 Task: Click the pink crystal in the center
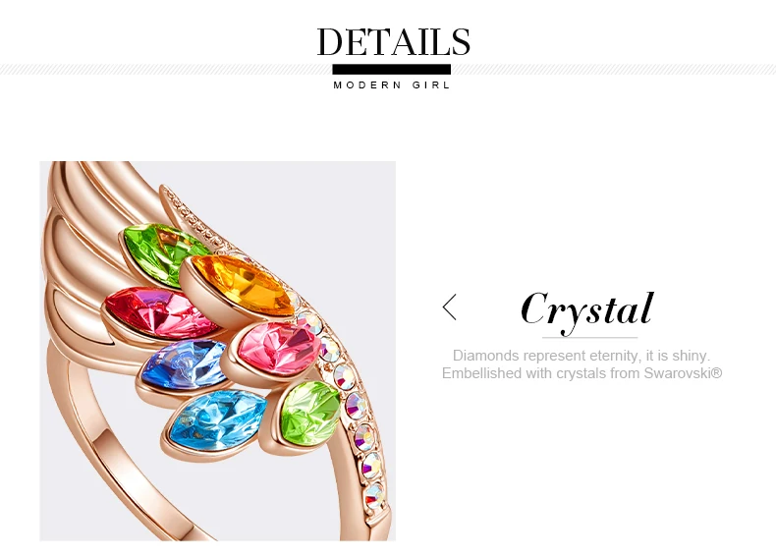coord(280,348)
